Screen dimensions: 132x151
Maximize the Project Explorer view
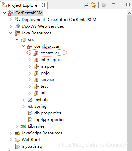tap(128, 5)
